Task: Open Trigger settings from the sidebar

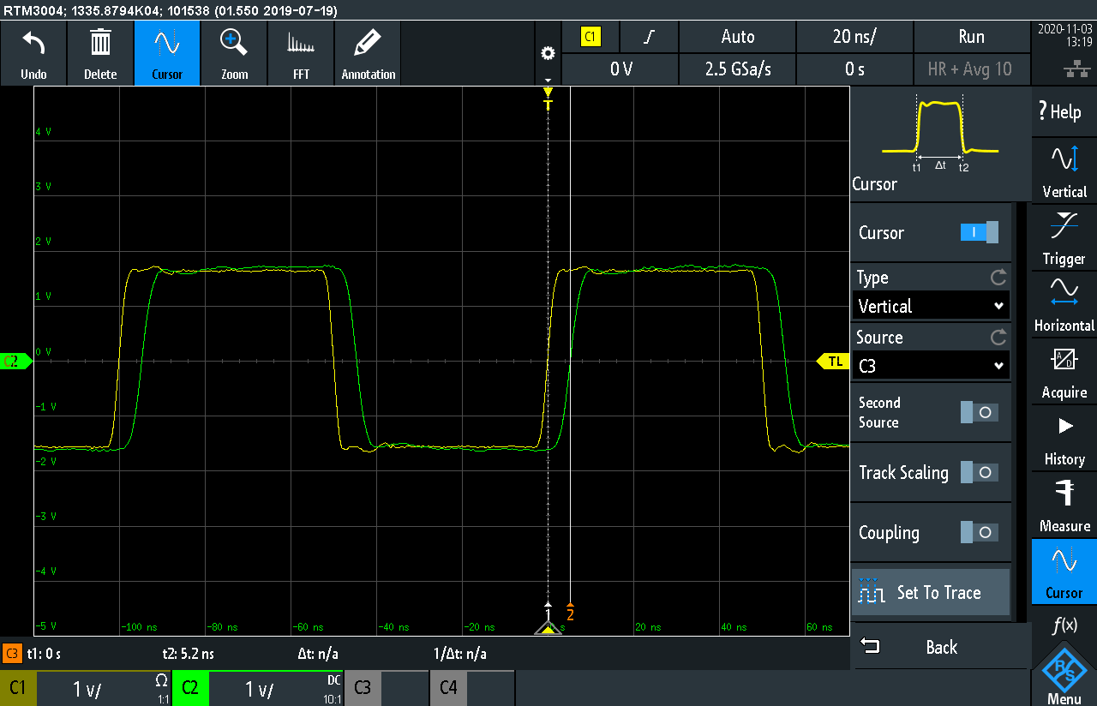Action: (x=1063, y=238)
